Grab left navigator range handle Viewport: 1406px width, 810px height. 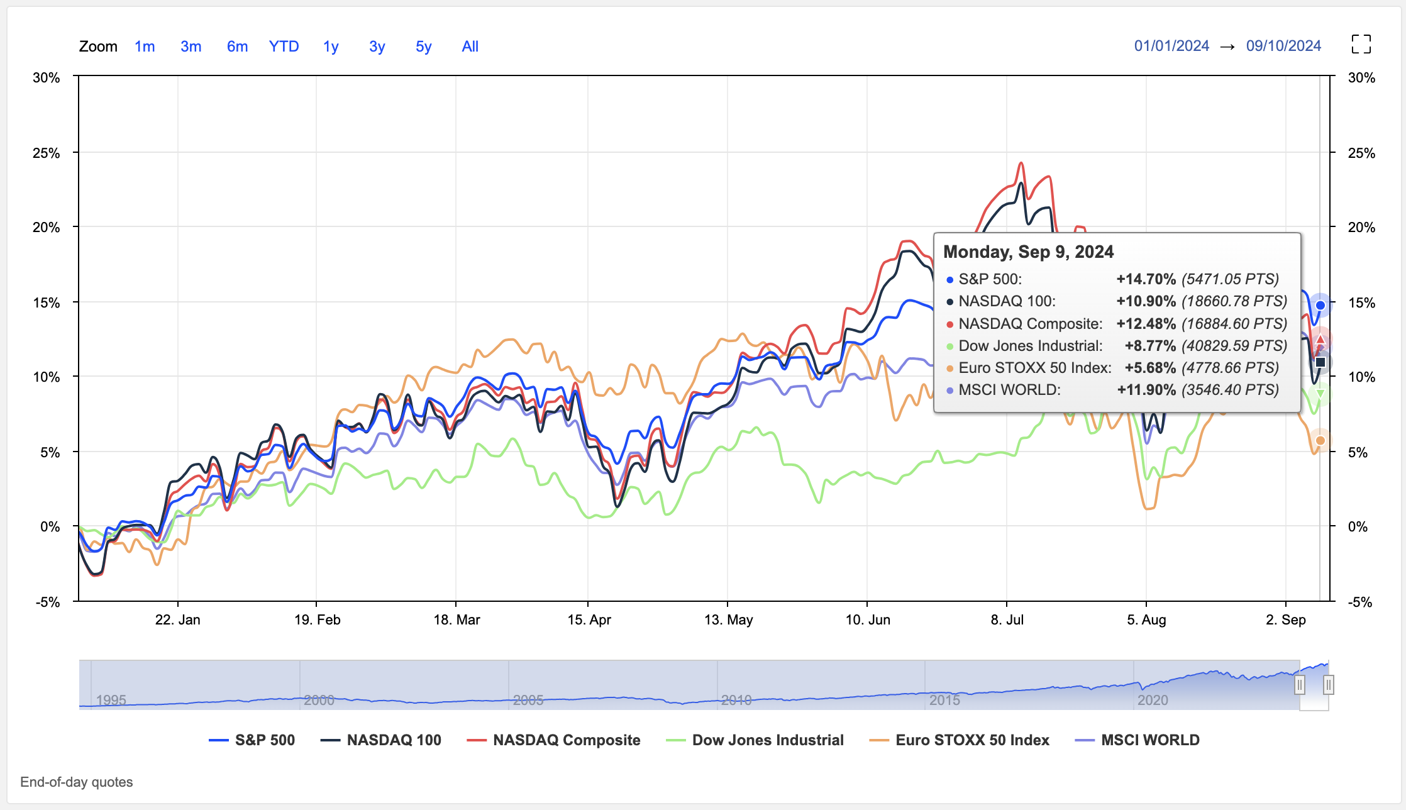click(x=1299, y=684)
